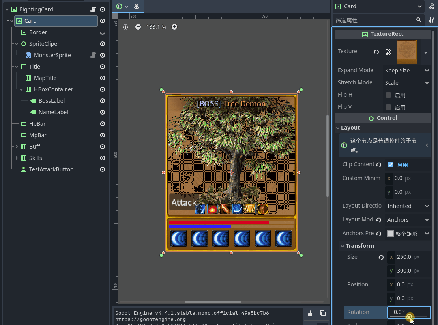Expand the Skills node in tree
The width and height of the screenshot is (438, 325).
17,158
